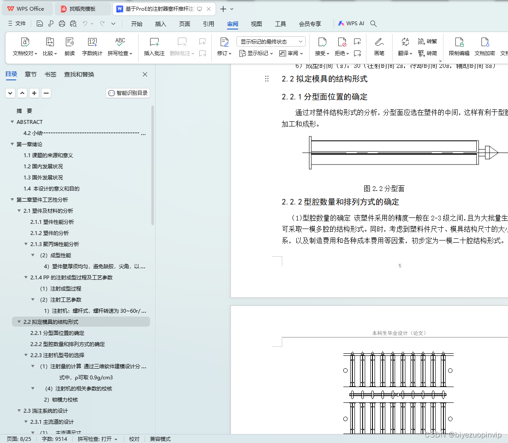The width and height of the screenshot is (508, 443).
Task: Open the 拼写检查 spell check tool
Action: click(120, 46)
